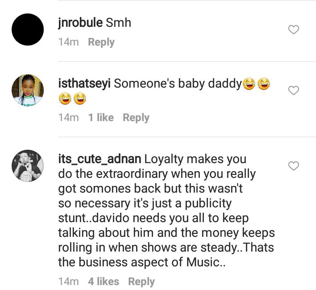Select 14m timestamp under isthatseyi comment
Screen dimensions: 316x290
point(69,118)
